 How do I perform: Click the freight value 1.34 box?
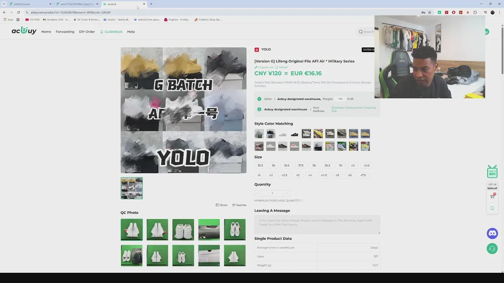click(340, 99)
